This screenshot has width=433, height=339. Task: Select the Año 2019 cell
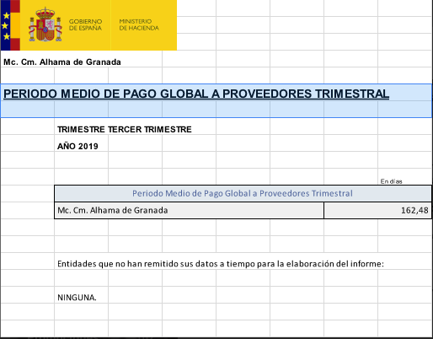point(78,146)
